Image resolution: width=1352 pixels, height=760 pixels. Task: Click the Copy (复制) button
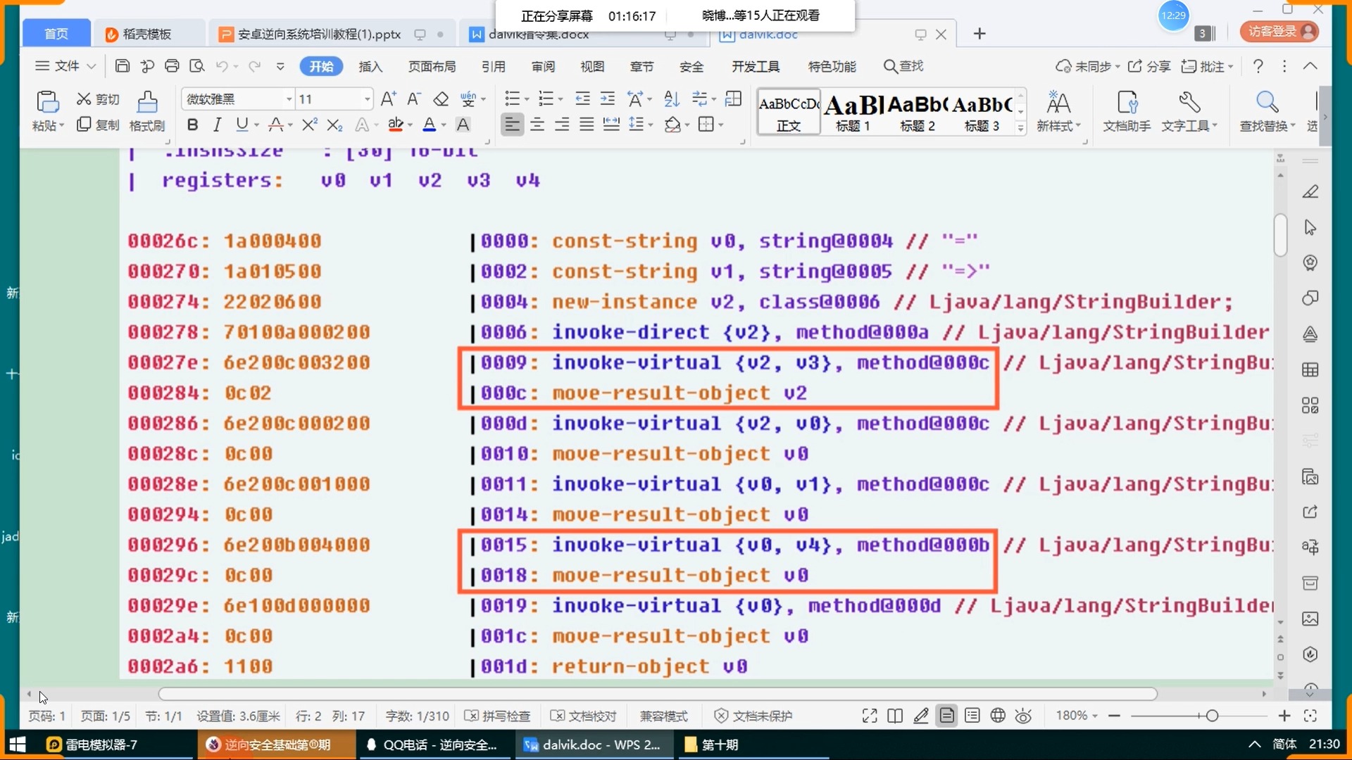coord(98,125)
